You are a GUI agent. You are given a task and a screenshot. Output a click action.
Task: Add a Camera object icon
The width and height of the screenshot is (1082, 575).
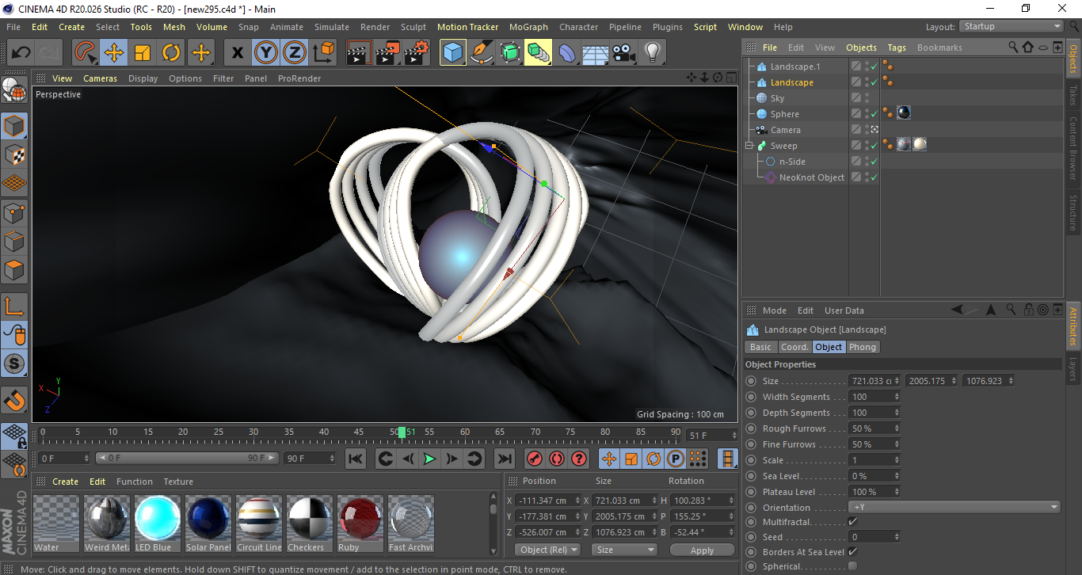(624, 53)
